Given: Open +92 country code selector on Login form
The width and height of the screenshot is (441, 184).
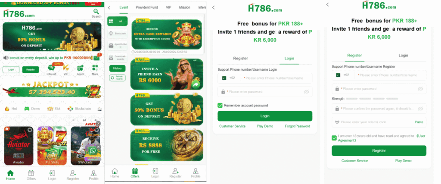Looking at the screenshot, I should coord(229,78).
